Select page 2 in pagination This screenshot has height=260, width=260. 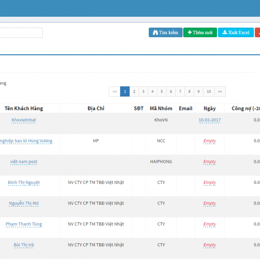(x=134, y=91)
